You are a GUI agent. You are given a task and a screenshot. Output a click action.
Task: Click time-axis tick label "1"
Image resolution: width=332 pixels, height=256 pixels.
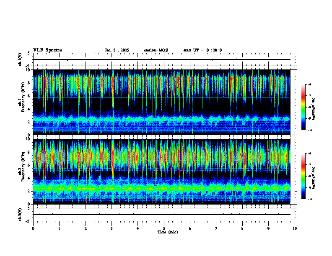coord(59,228)
